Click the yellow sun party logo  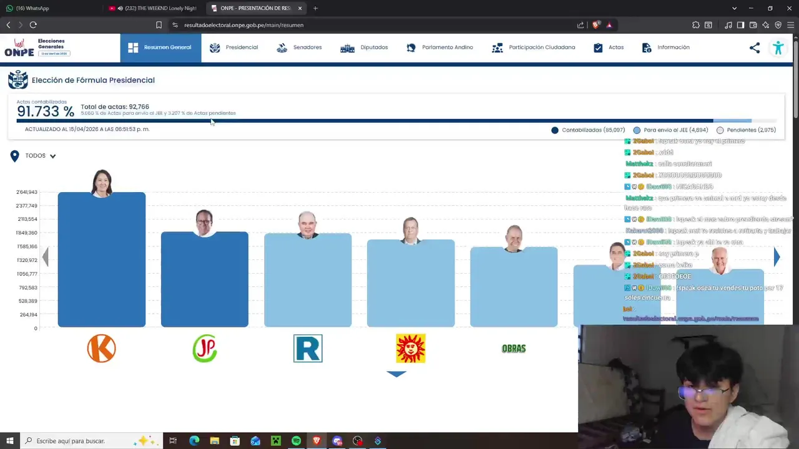411,348
